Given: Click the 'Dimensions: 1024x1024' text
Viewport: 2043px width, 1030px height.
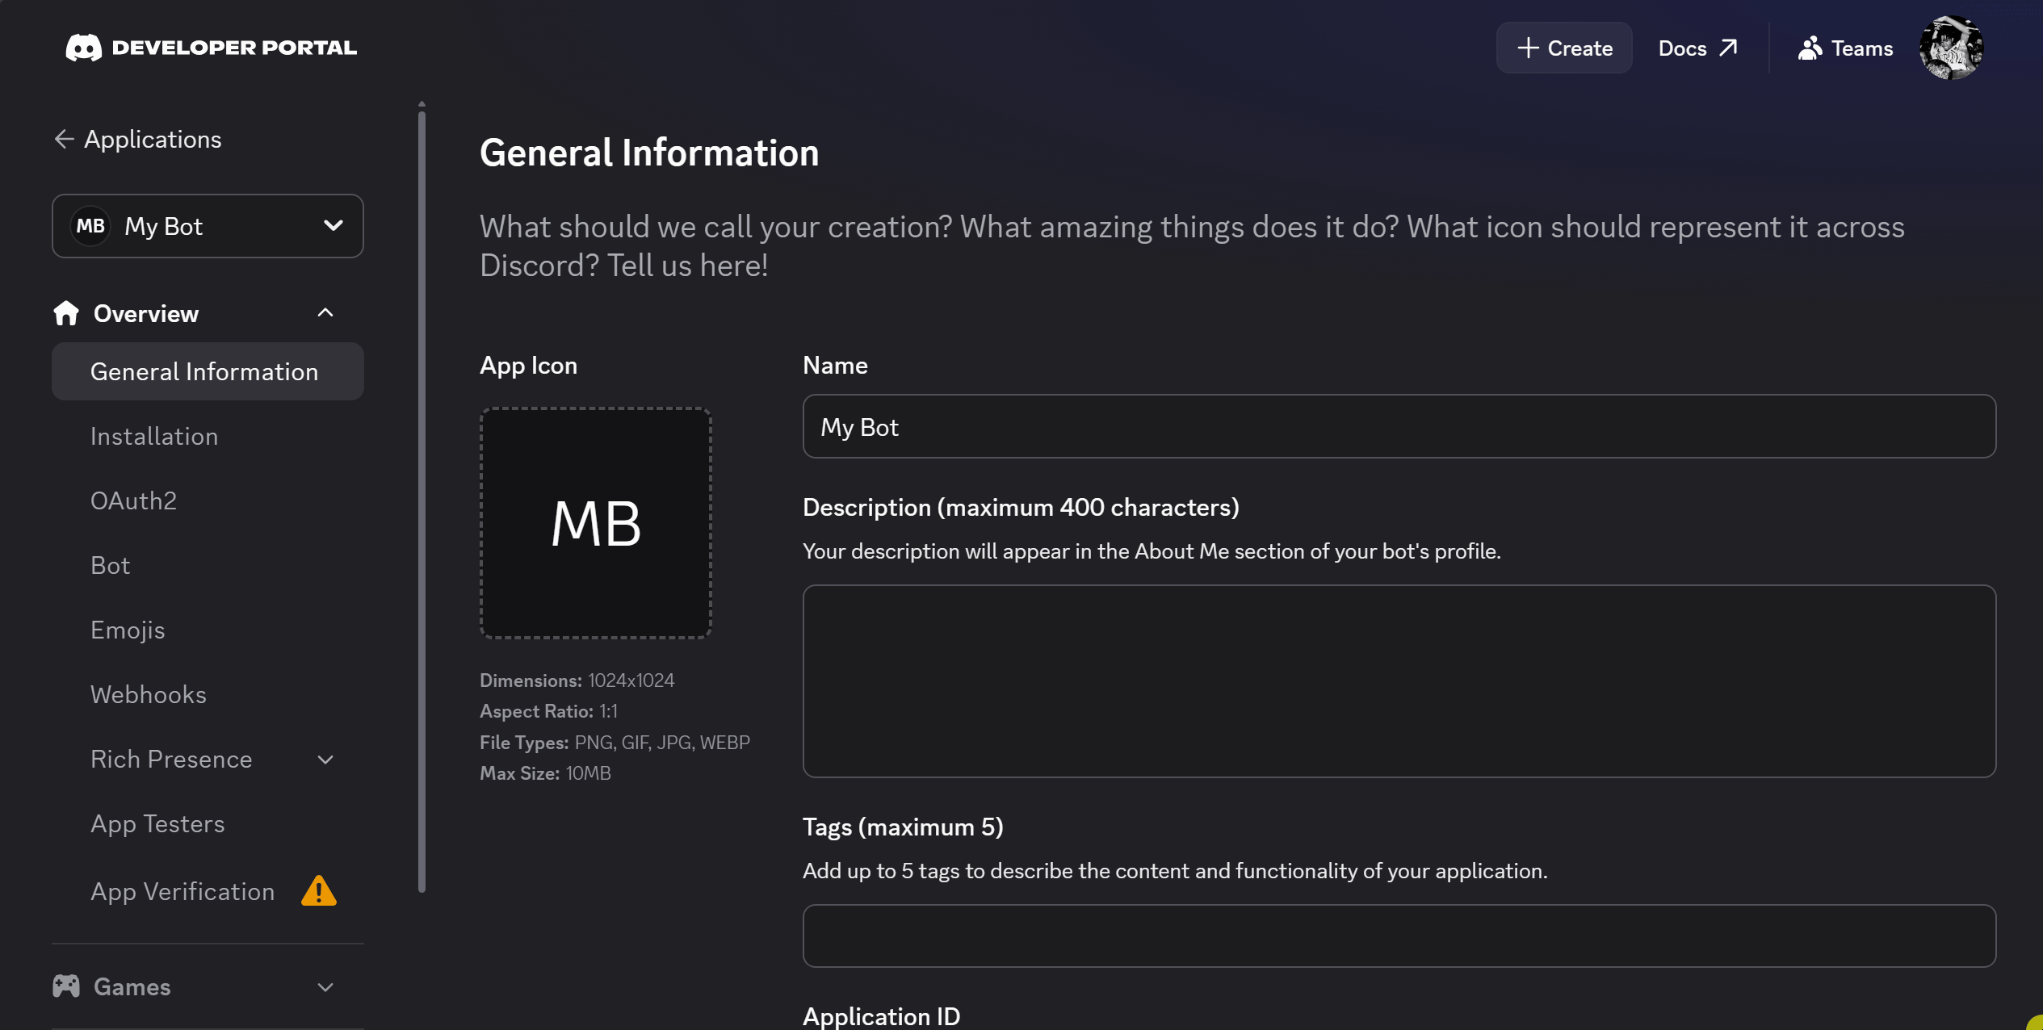Looking at the screenshot, I should pos(577,680).
